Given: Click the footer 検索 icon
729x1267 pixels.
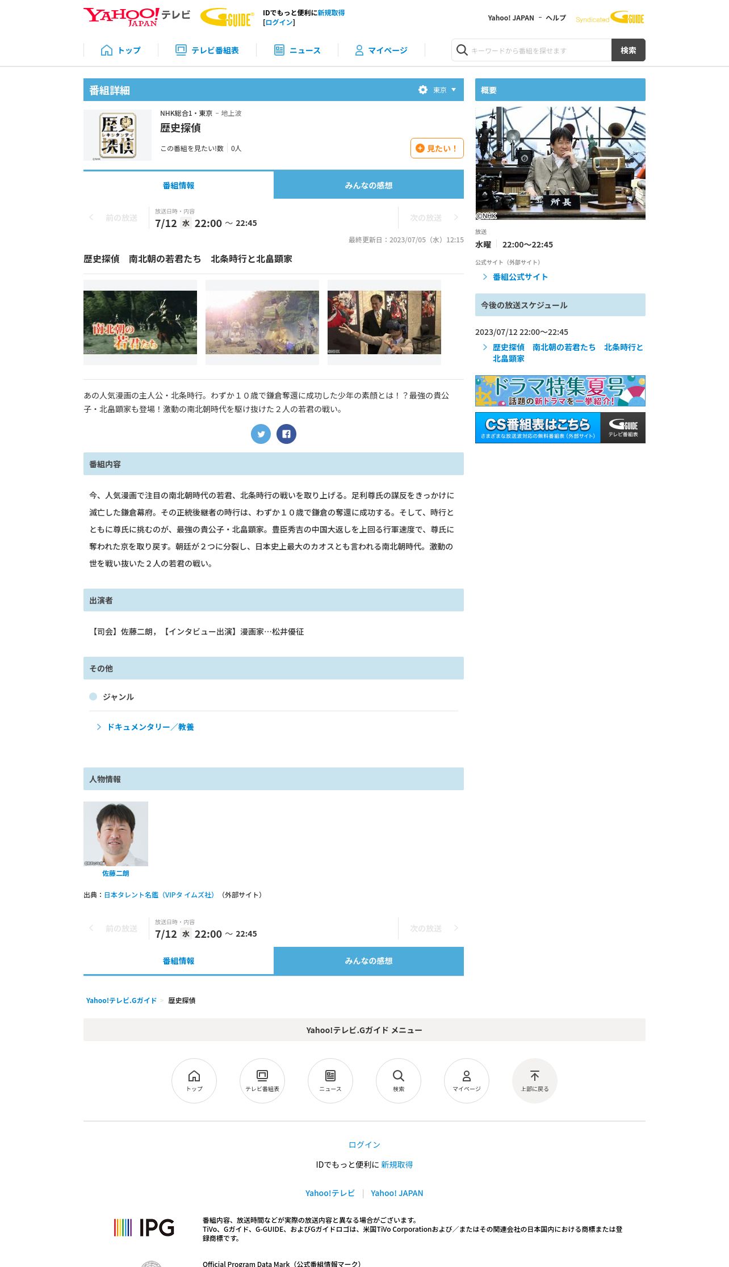Looking at the screenshot, I should click(x=399, y=1081).
